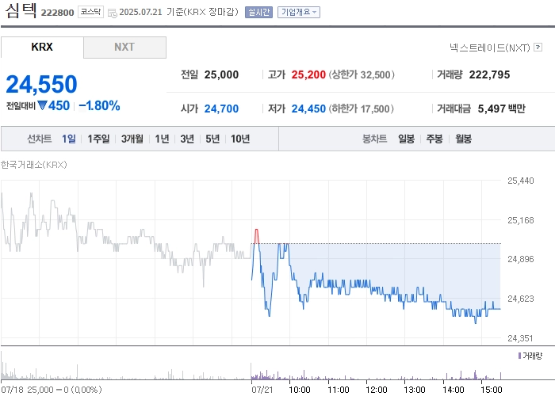
Task: Click the 24,623 price axis label
Action: pyautogui.click(x=520, y=299)
